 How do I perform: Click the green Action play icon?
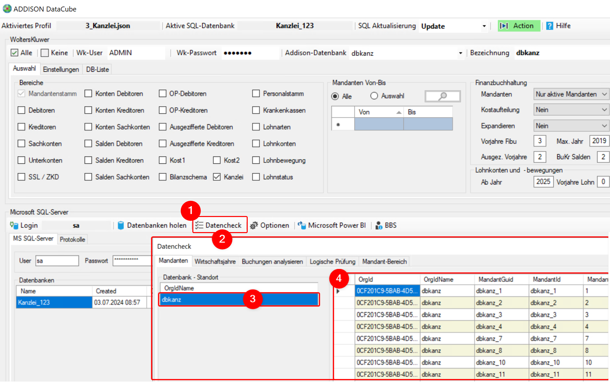(x=504, y=26)
